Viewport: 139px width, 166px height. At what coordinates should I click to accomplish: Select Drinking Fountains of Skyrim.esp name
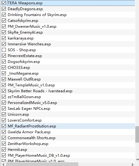click(37, 15)
